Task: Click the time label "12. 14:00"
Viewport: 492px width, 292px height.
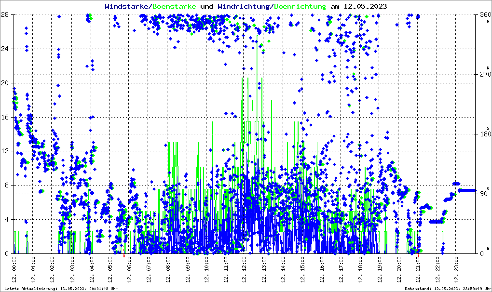Action: click(283, 269)
